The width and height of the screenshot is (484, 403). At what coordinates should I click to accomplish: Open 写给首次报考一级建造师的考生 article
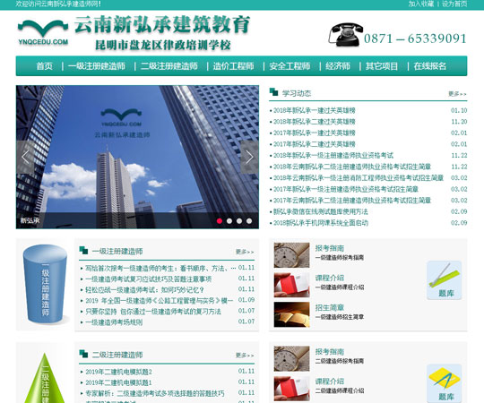click(160, 268)
